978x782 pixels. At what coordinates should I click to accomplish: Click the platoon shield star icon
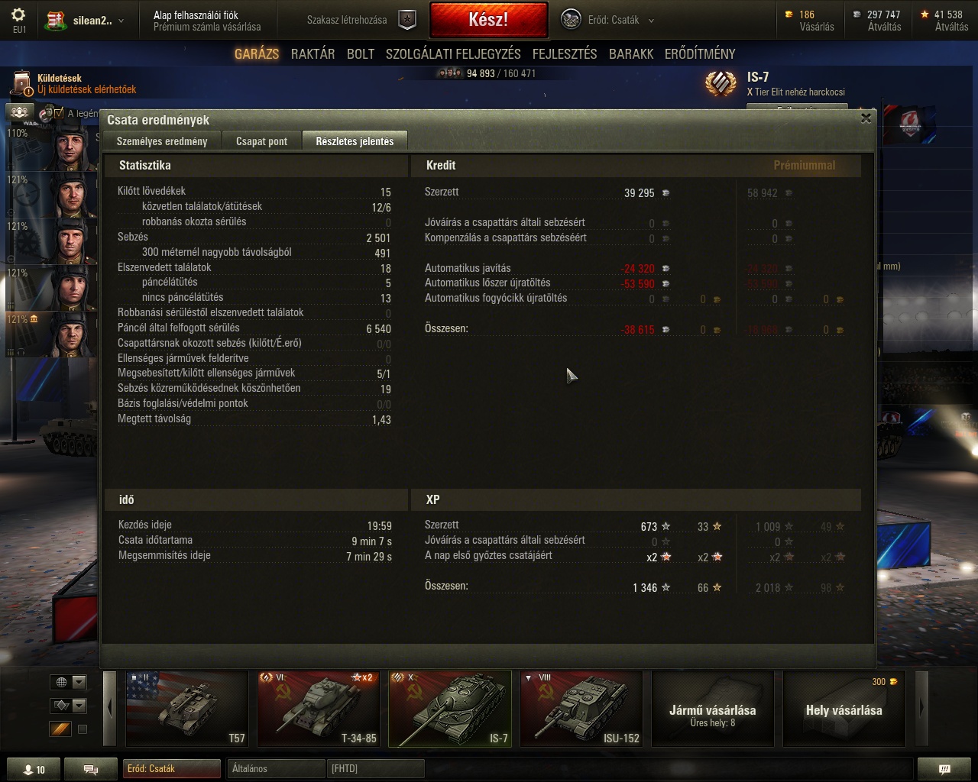pos(408,21)
